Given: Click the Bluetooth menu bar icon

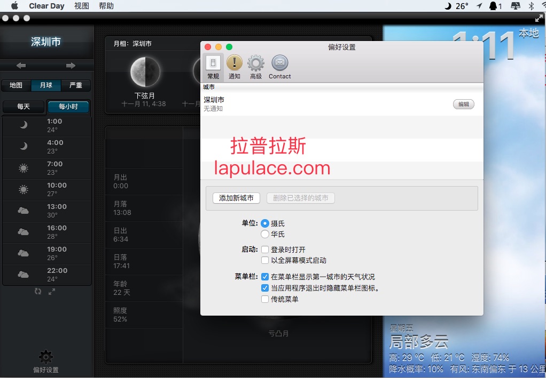Looking at the screenshot, I should click(532, 6).
